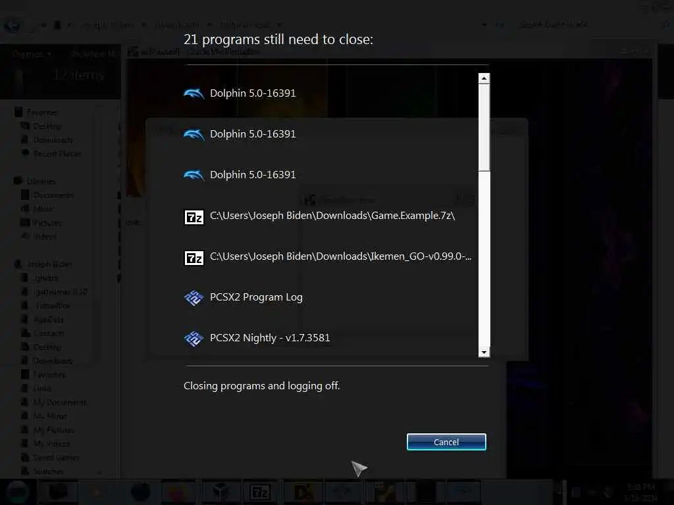Click the 'Closing programs and logging off.' status text
The height and width of the screenshot is (505, 674).
click(262, 385)
